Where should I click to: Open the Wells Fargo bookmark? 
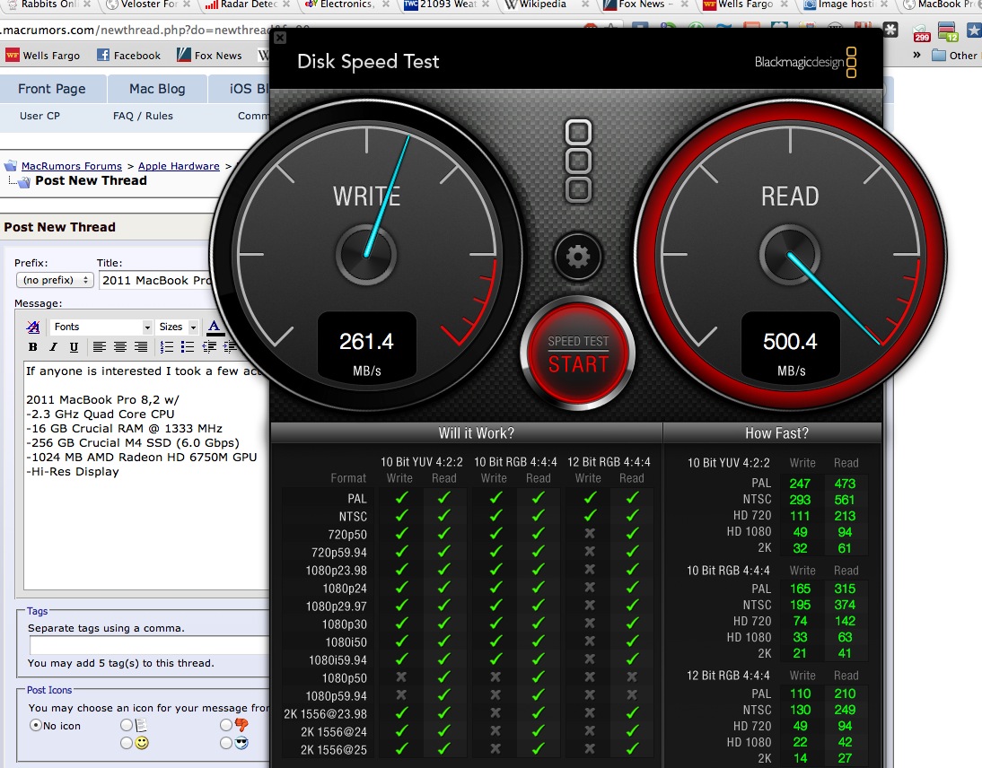coord(43,55)
